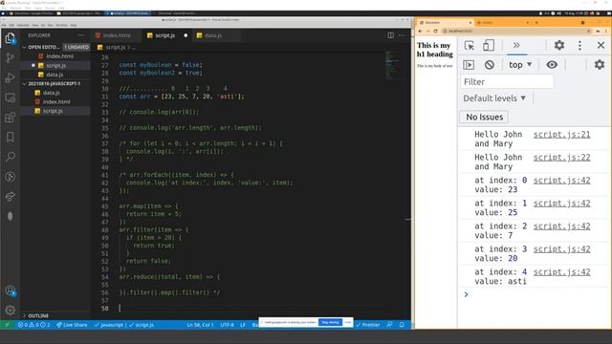The height and width of the screenshot is (344, 612).
Task: Collapse the 20210816-JAVASCRIPT-1 folder section
Action: 54,83
